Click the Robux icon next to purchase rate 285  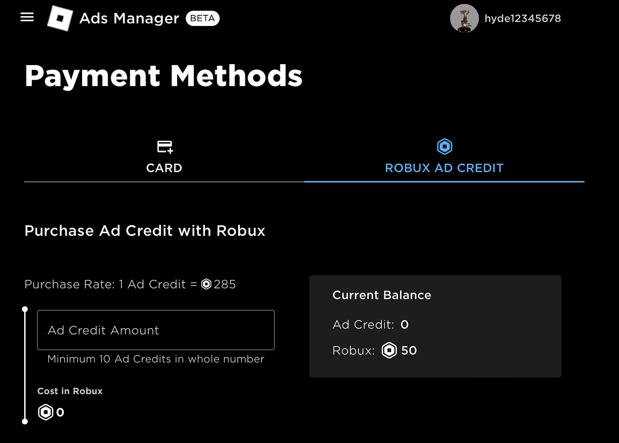(x=206, y=284)
